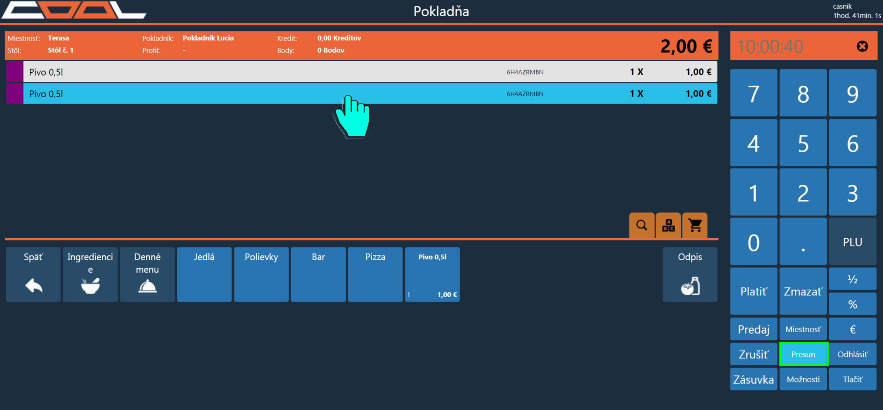Screen dimensions: 883x410
Task: Open the product categories blocks icon
Action: click(668, 225)
